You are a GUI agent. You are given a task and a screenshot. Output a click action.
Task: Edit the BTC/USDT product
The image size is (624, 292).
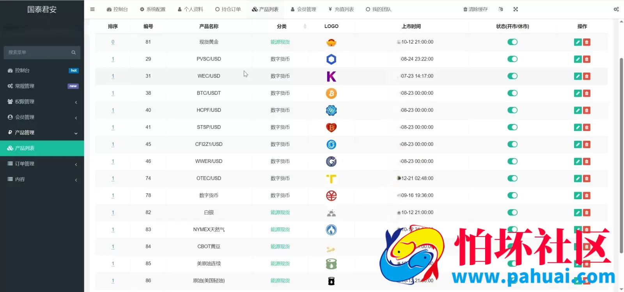(x=578, y=93)
